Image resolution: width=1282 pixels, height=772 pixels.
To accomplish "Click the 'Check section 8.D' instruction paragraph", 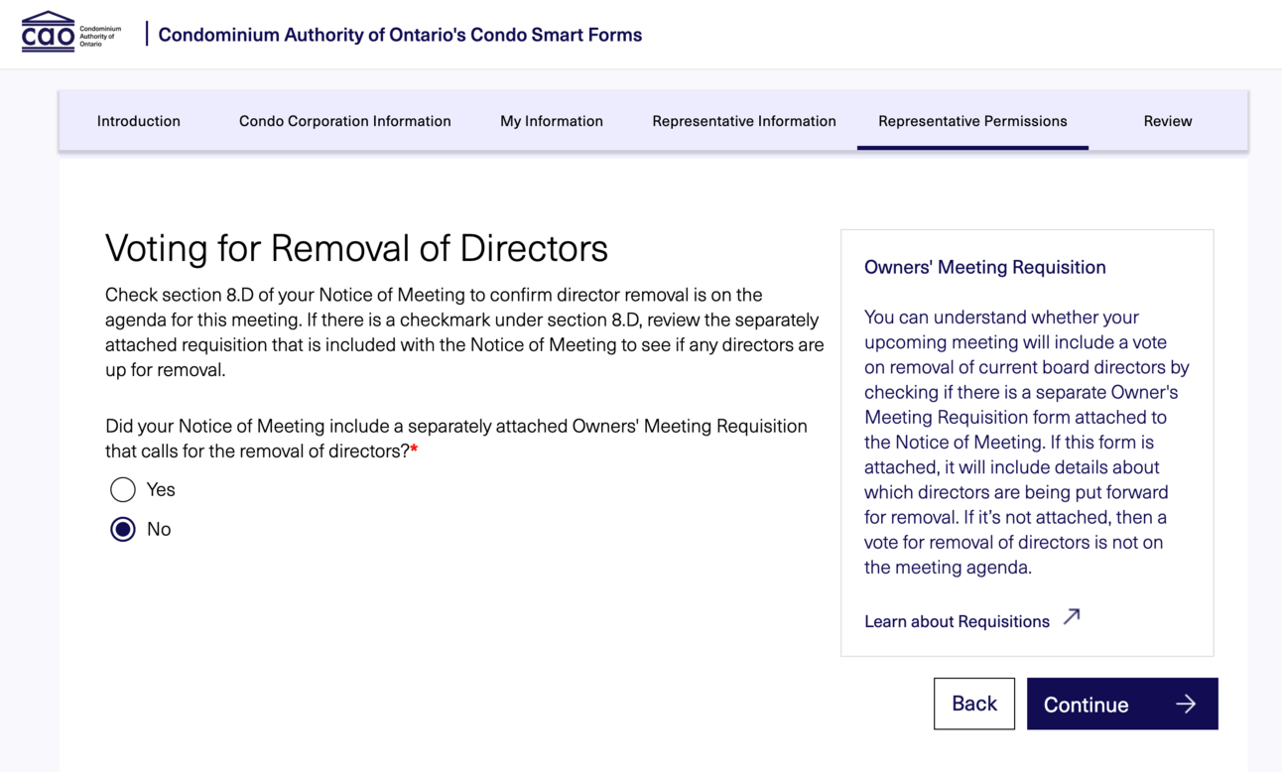I will click(464, 332).
